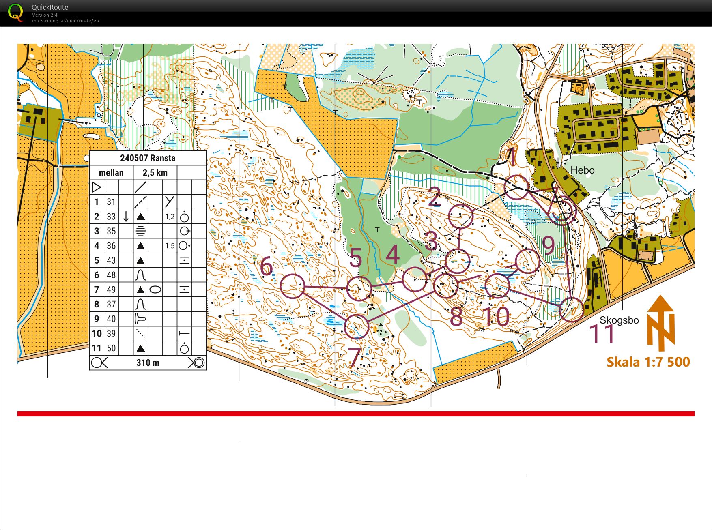Click the oval symbol in row 7
Viewport: 712px width, 530px height.
[x=155, y=290]
